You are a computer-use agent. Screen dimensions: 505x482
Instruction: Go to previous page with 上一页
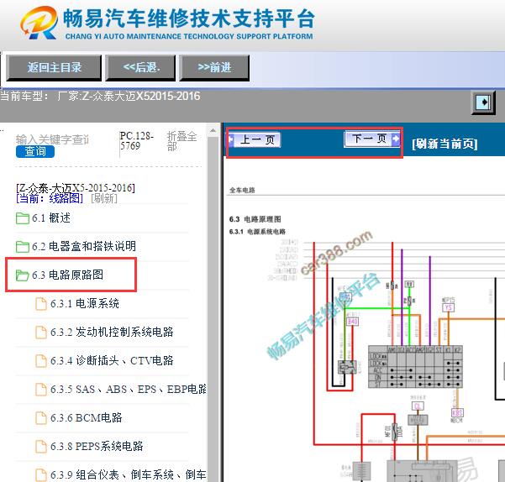pyautogui.click(x=255, y=139)
